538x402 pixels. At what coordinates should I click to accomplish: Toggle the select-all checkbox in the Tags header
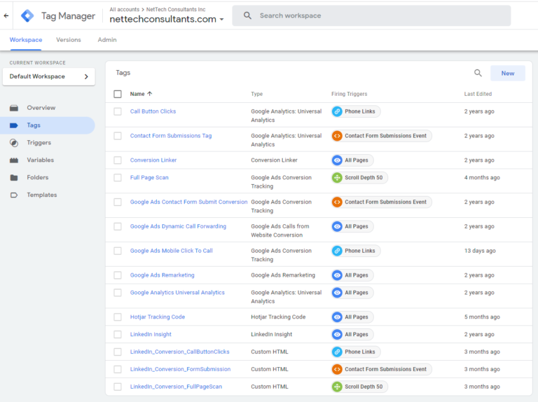point(118,94)
